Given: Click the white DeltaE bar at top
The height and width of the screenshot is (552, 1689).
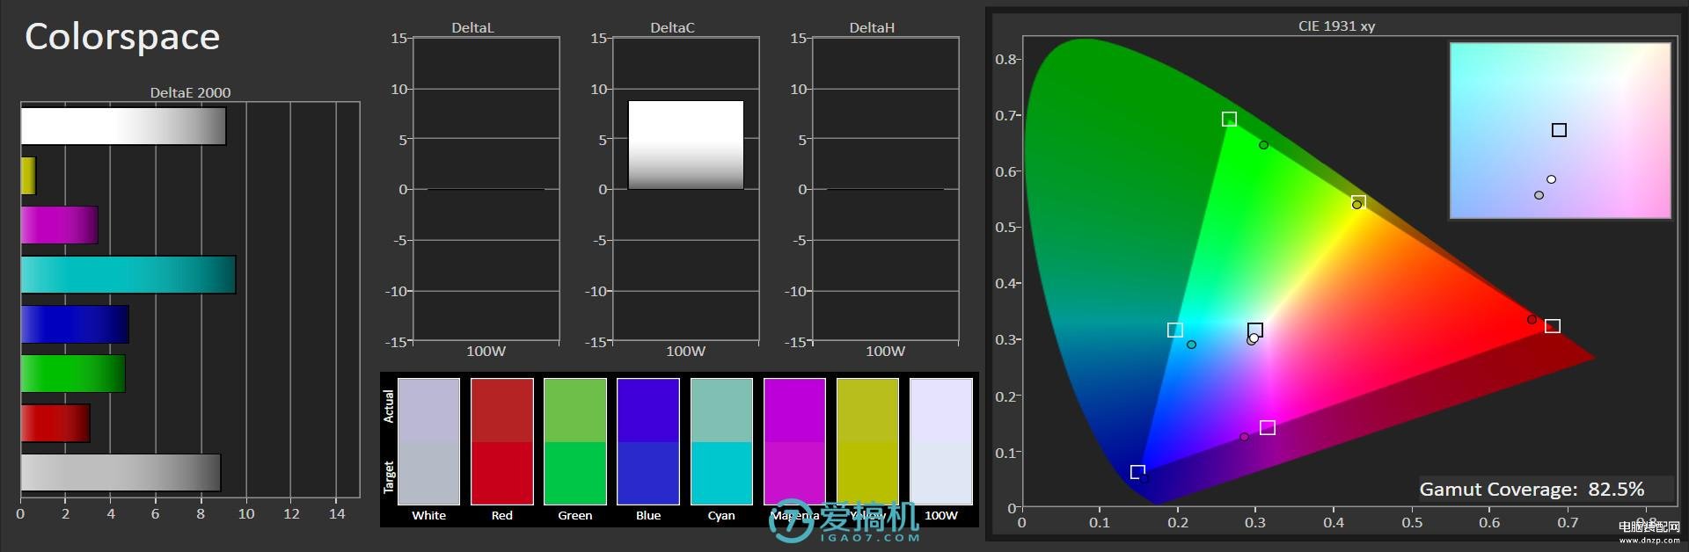Looking at the screenshot, I should pyautogui.click(x=123, y=126).
